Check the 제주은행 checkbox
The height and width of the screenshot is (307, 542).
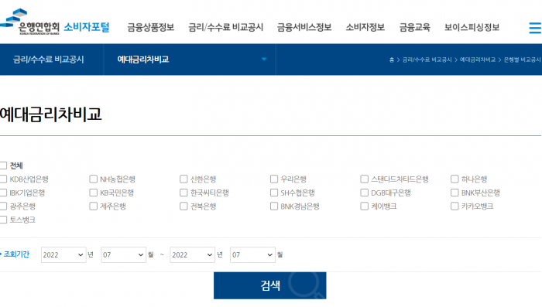94,206
